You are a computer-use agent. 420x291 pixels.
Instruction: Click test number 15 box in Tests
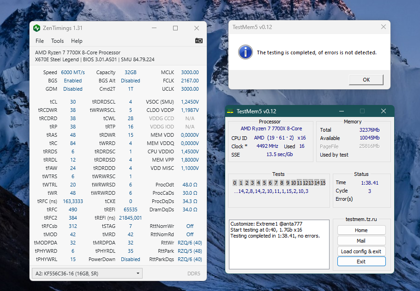coord(323,183)
